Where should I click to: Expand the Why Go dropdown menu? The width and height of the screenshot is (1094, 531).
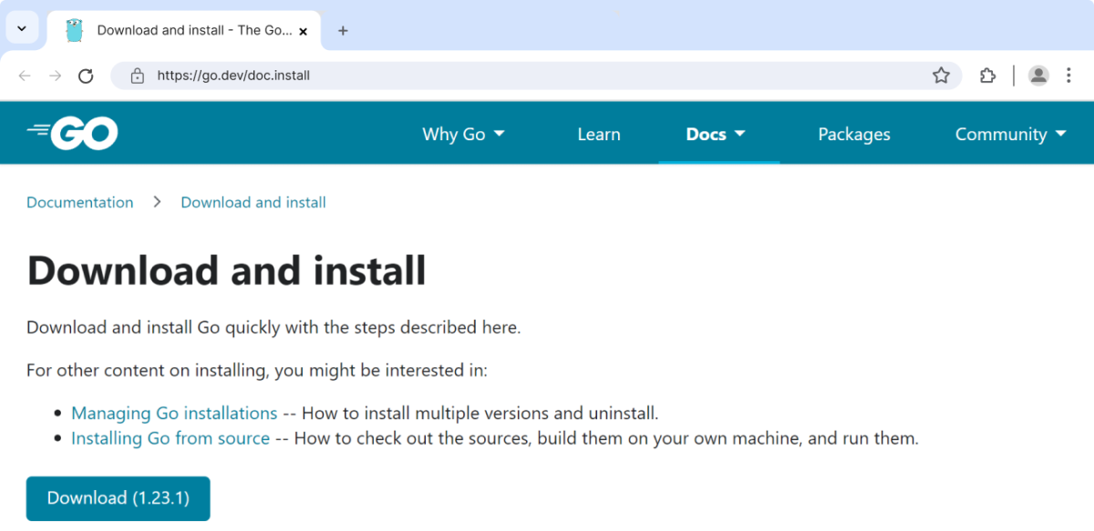463,134
